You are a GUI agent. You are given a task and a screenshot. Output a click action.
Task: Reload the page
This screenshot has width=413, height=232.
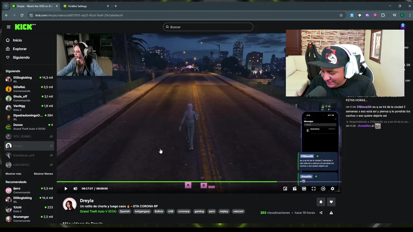tap(22, 15)
